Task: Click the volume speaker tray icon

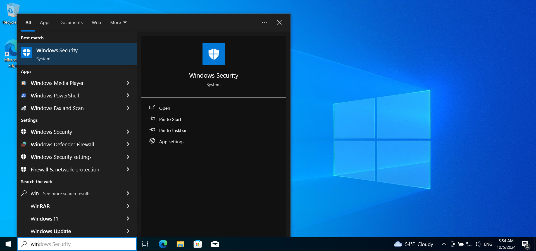Action: 478,244
